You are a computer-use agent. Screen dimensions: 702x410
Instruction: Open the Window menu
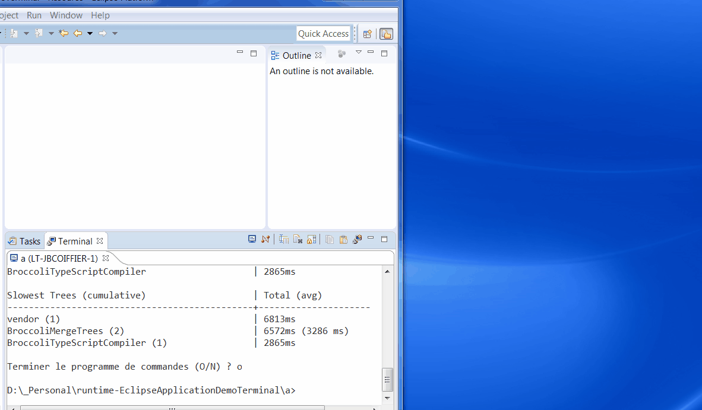click(x=66, y=15)
